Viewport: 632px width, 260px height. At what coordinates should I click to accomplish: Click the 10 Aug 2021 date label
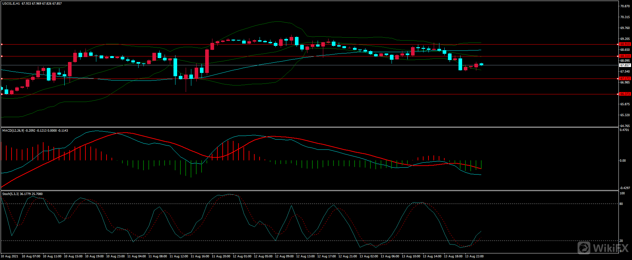(x=10, y=256)
